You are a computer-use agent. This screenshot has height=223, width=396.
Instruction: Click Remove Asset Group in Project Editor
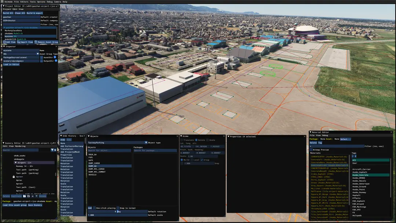tap(46, 42)
